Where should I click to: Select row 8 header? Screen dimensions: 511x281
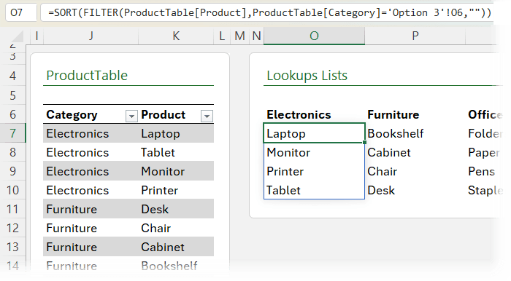(12, 152)
